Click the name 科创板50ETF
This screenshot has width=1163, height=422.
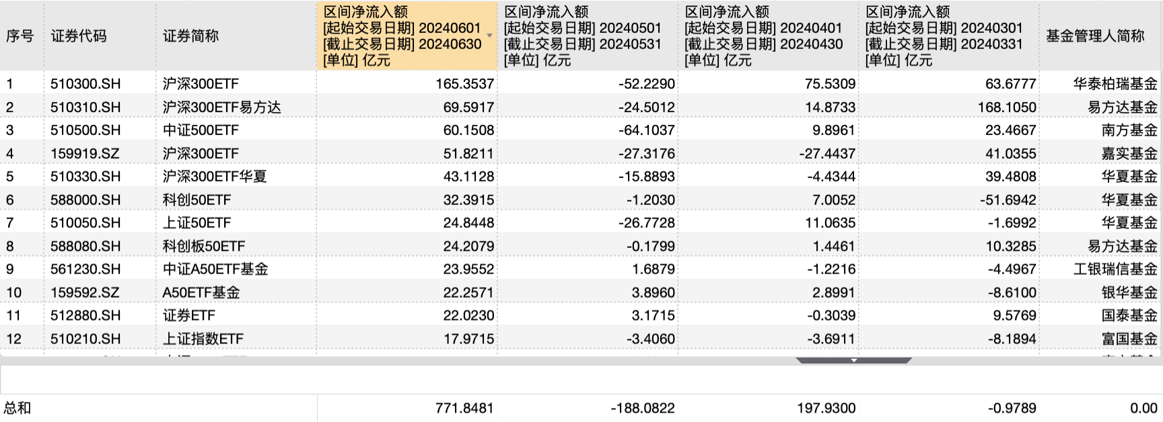(204, 246)
